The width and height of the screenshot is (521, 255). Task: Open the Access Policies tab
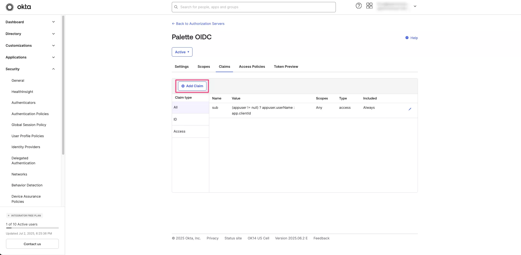(252, 67)
